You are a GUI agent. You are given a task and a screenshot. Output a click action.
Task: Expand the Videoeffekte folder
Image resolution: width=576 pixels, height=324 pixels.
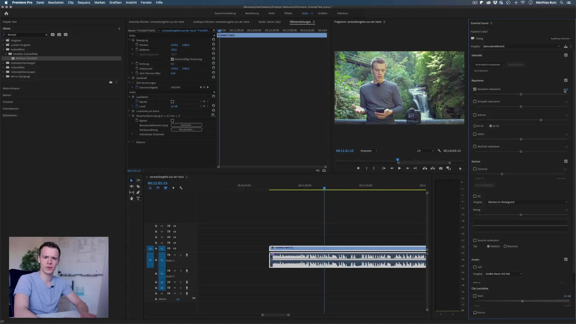(3, 67)
